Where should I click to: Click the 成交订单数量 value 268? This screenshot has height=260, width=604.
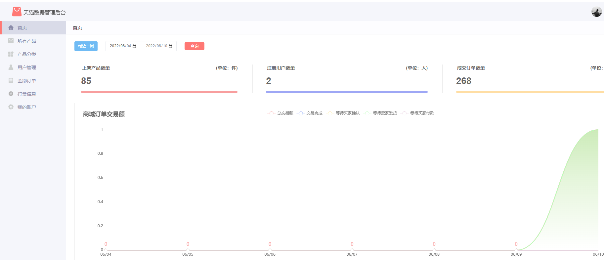(464, 81)
